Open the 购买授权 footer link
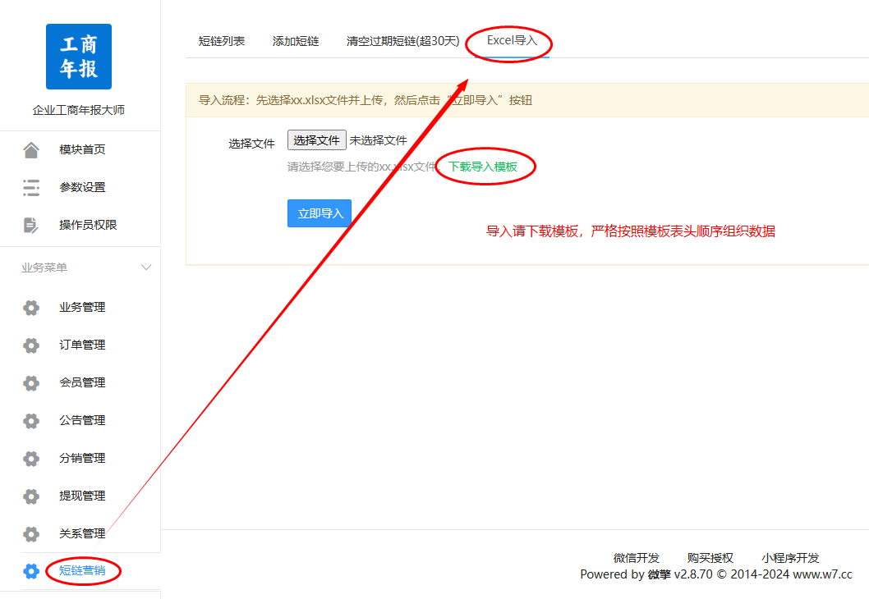 tap(710, 557)
